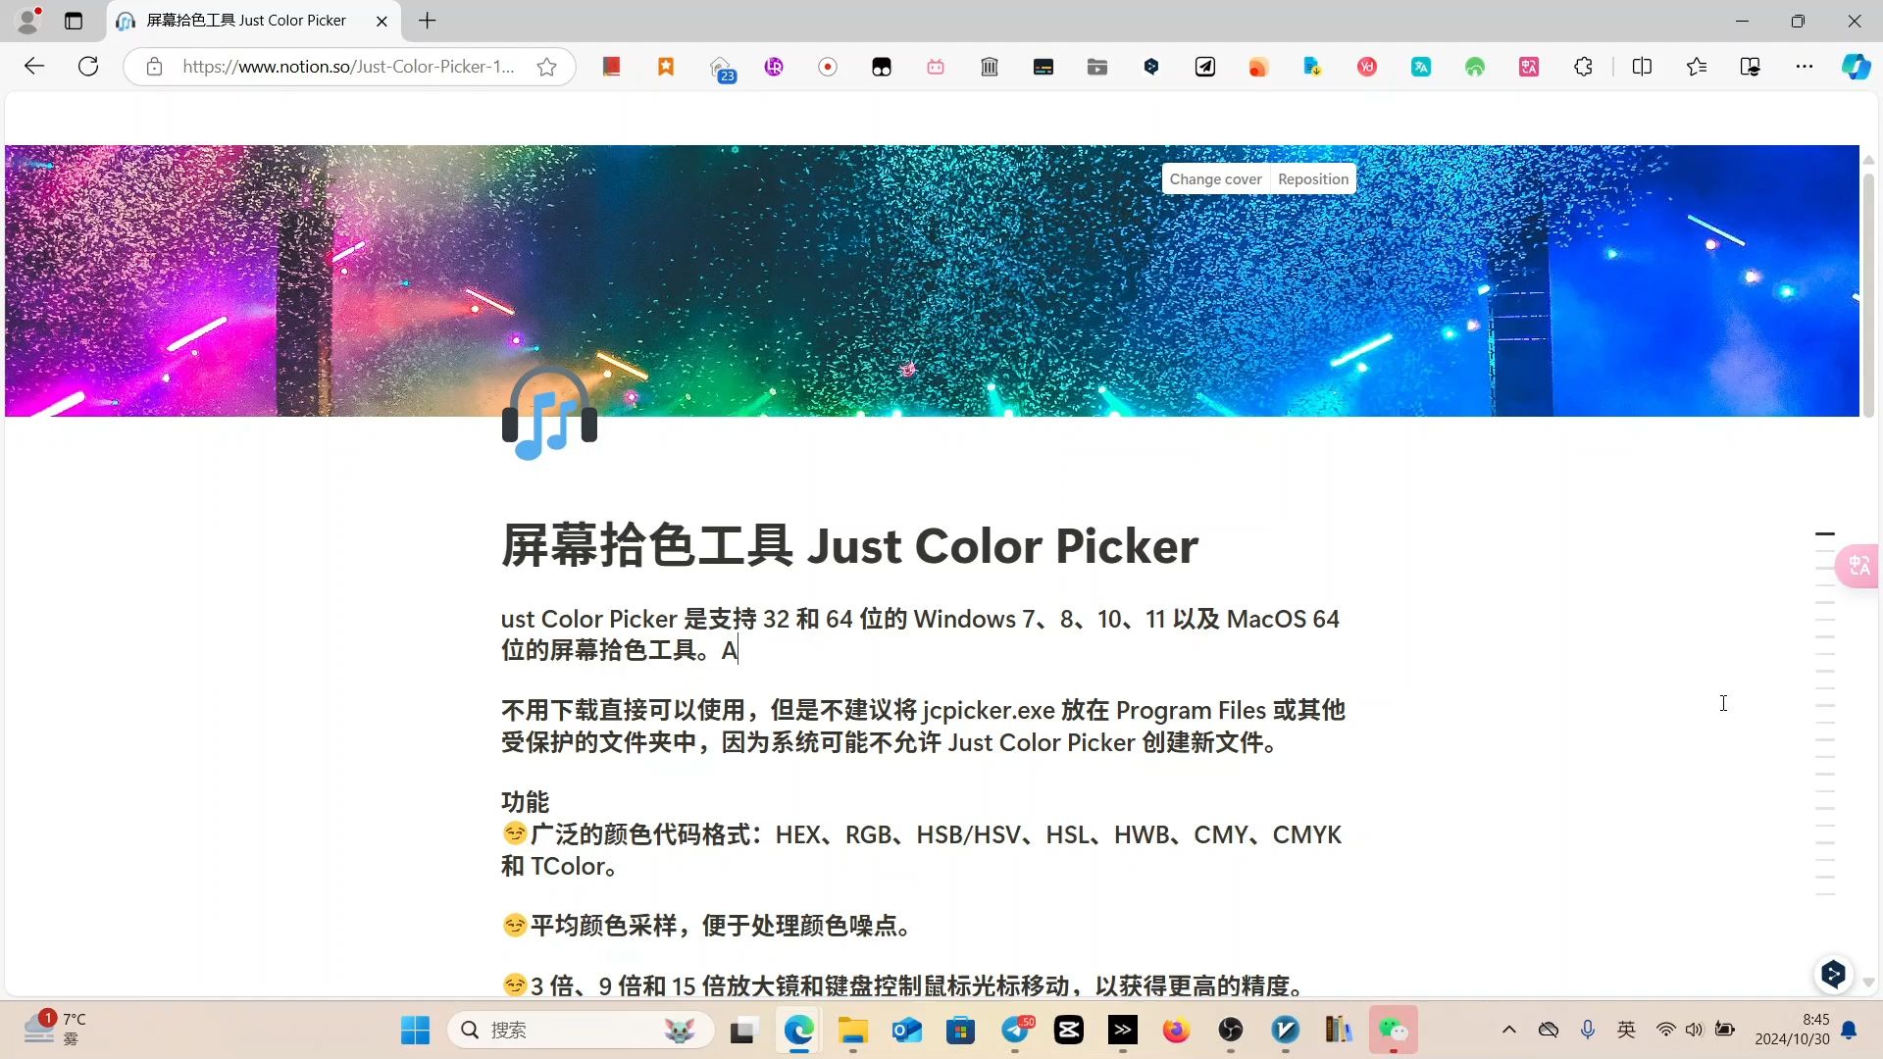Image resolution: width=1883 pixels, height=1059 pixels.
Task: Click the paragraph starting 'ust Color Picker'
Action: point(920,634)
